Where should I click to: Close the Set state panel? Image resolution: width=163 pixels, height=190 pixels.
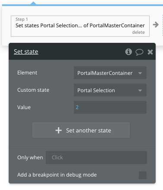(x=150, y=52)
